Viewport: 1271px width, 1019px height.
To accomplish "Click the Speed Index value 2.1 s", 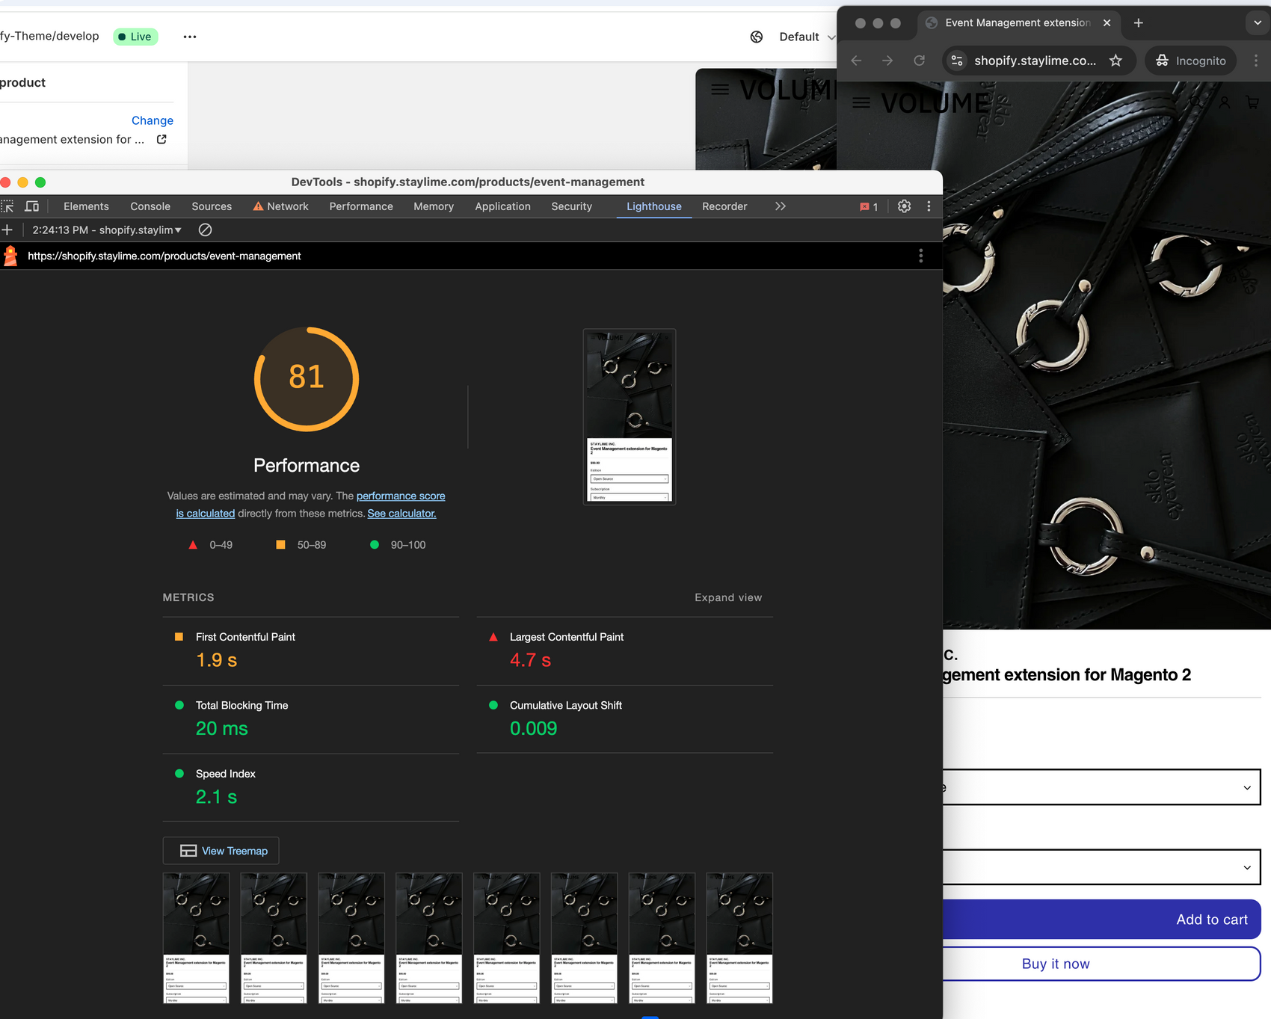I will (216, 797).
